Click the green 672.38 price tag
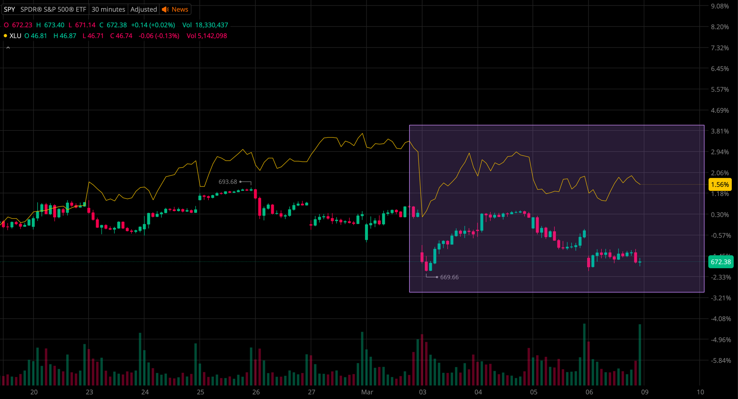 tap(720, 262)
